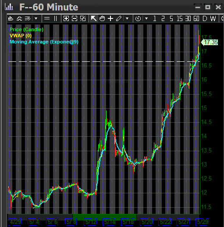Screen dimensions: 224x227
Task: Click the 5/ 6 date label on axis
Action: (x=52, y=222)
